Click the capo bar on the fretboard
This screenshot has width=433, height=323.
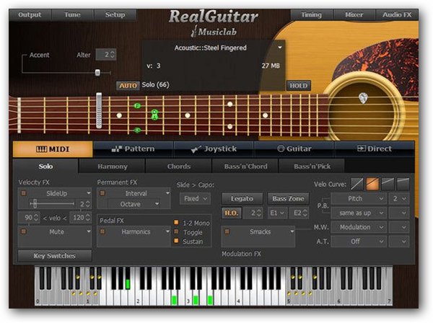point(100,112)
